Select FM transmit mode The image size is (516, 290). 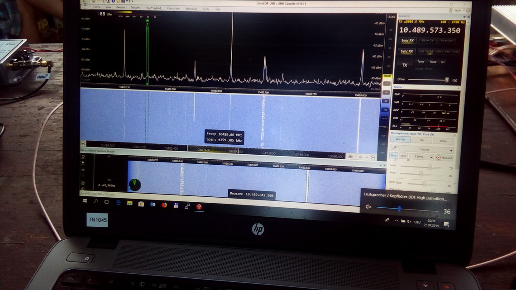447,52
